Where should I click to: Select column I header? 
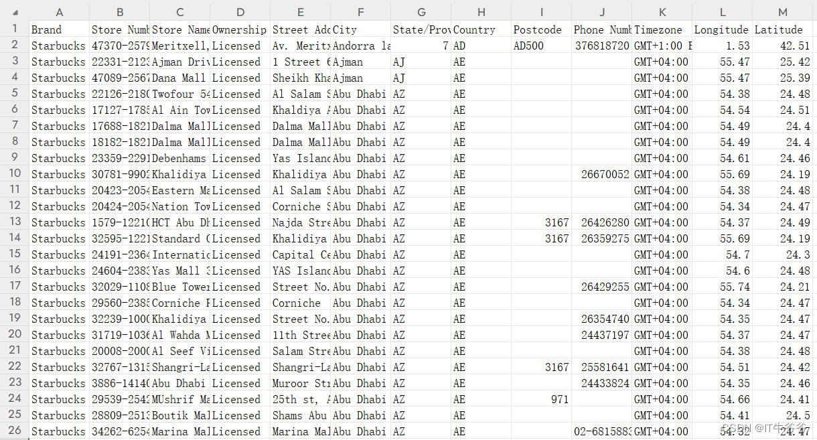[541, 12]
